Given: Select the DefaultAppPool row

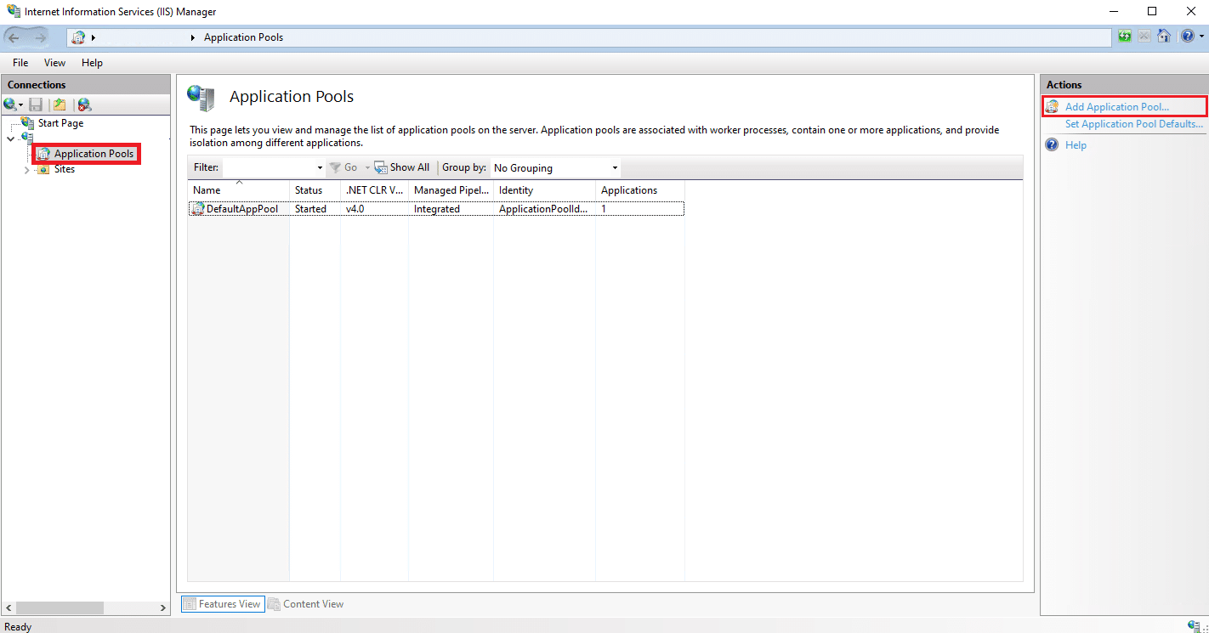Looking at the screenshot, I should tap(241, 209).
